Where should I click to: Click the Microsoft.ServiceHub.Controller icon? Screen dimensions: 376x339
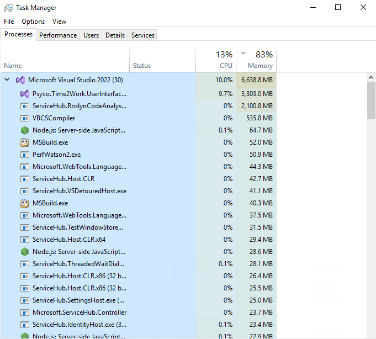tap(25, 312)
